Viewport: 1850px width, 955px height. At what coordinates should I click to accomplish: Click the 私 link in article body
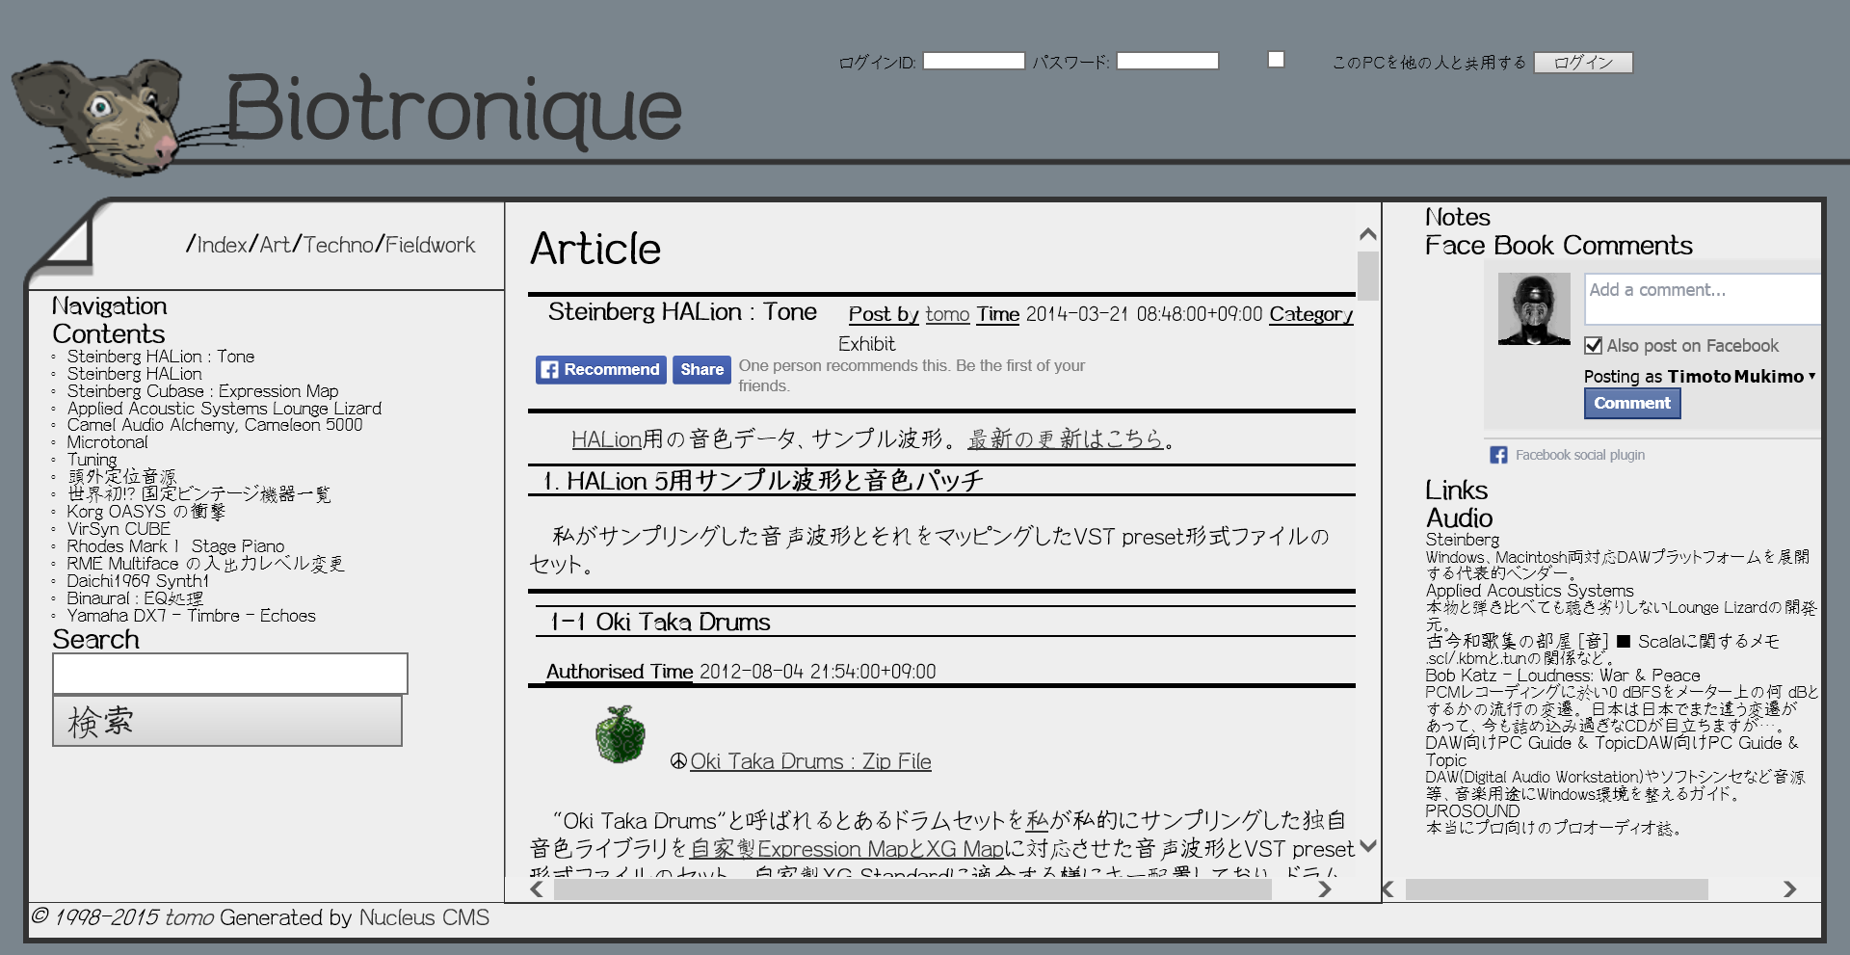pos(1037,821)
